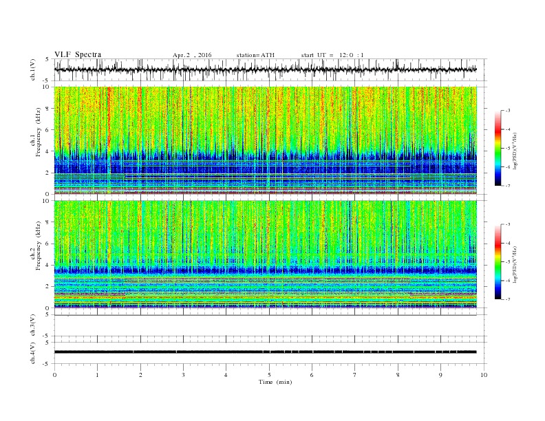Screen dimensions: 545x421
Task: Click the time axis tick label '5'
Action: (269, 375)
